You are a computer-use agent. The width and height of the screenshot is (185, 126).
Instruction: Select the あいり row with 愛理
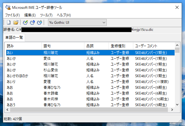[91, 81]
